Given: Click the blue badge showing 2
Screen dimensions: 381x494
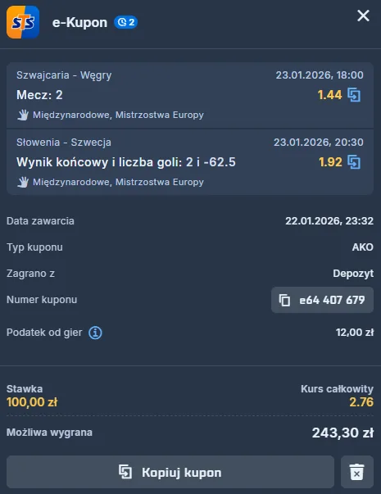Looking at the screenshot, I should tap(125, 22).
